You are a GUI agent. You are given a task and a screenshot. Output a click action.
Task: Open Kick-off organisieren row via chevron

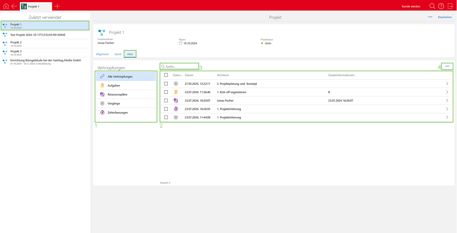tap(447, 92)
